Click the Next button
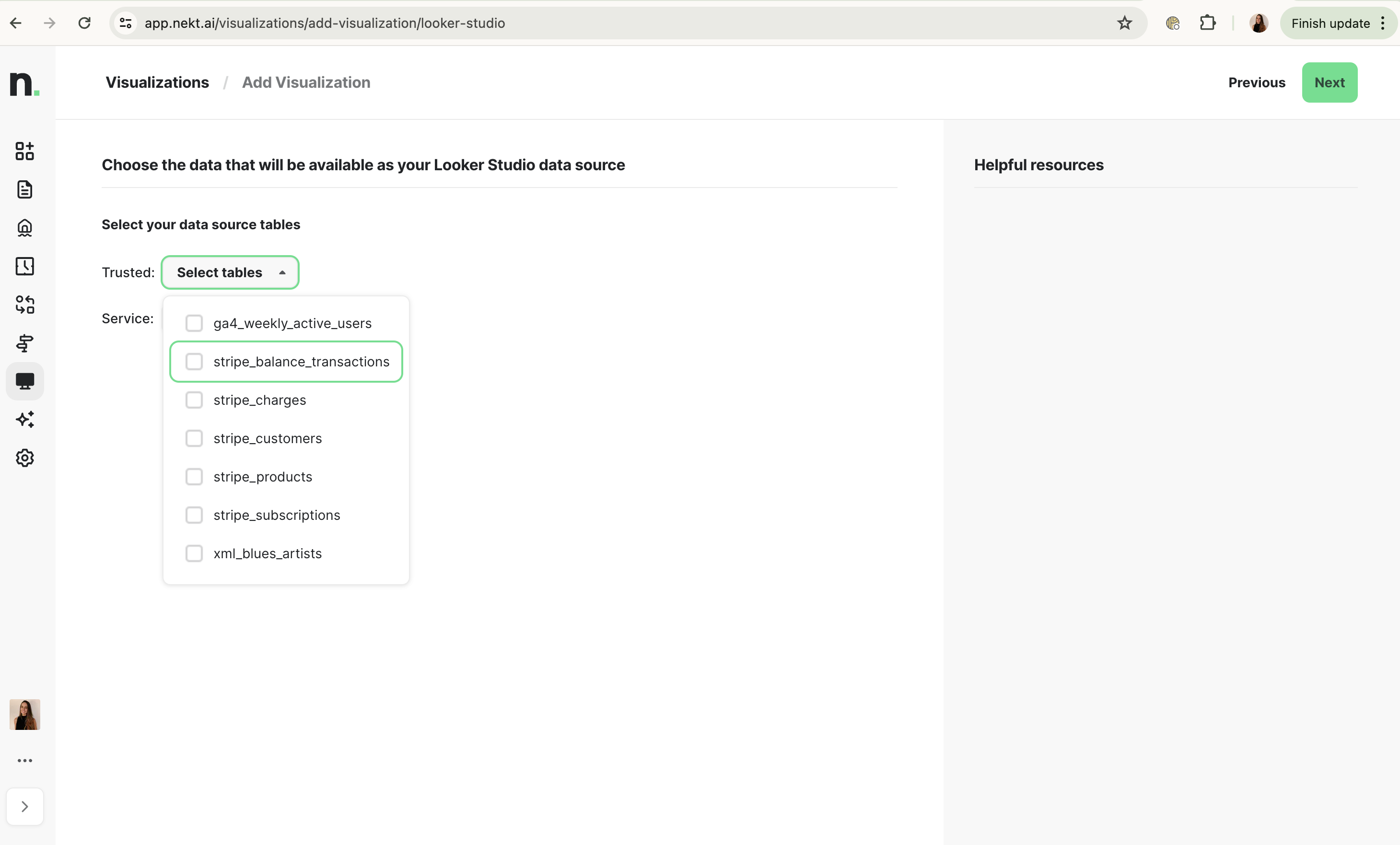 coord(1330,82)
